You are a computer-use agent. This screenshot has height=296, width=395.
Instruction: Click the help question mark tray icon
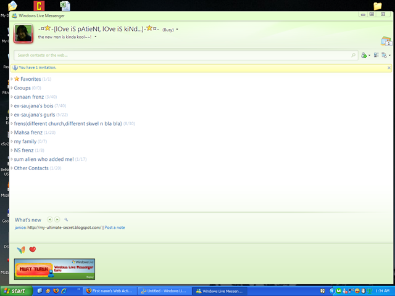(x=322, y=291)
